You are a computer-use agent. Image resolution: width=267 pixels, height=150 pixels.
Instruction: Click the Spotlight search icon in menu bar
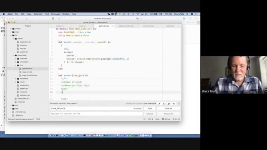click(x=187, y=14)
